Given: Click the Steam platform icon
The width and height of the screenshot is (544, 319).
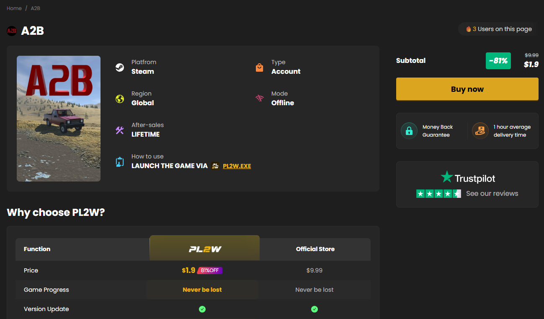Looking at the screenshot, I should pos(120,67).
